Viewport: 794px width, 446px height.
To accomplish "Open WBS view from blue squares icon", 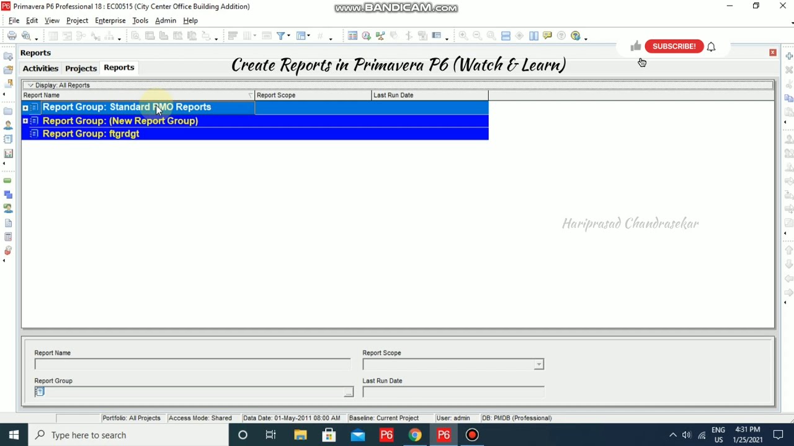I will point(8,195).
